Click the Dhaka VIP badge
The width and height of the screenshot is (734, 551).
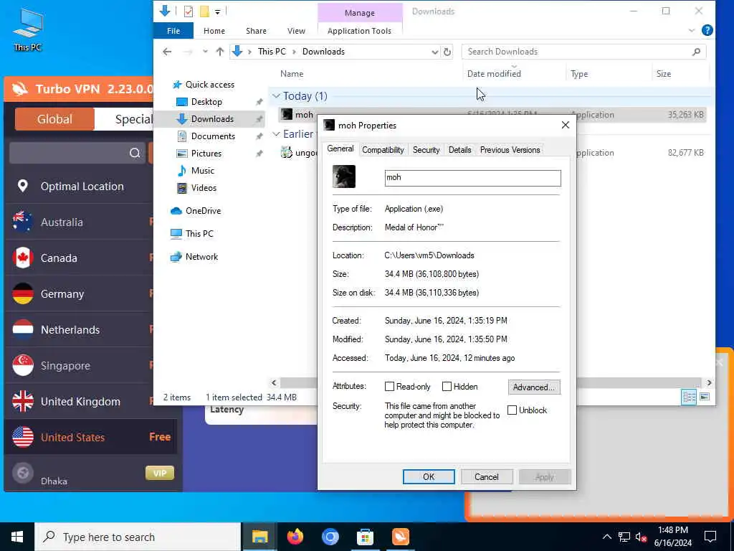(x=160, y=473)
